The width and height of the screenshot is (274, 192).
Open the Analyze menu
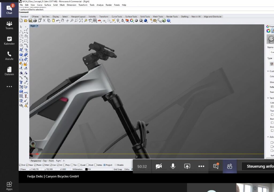100,5
